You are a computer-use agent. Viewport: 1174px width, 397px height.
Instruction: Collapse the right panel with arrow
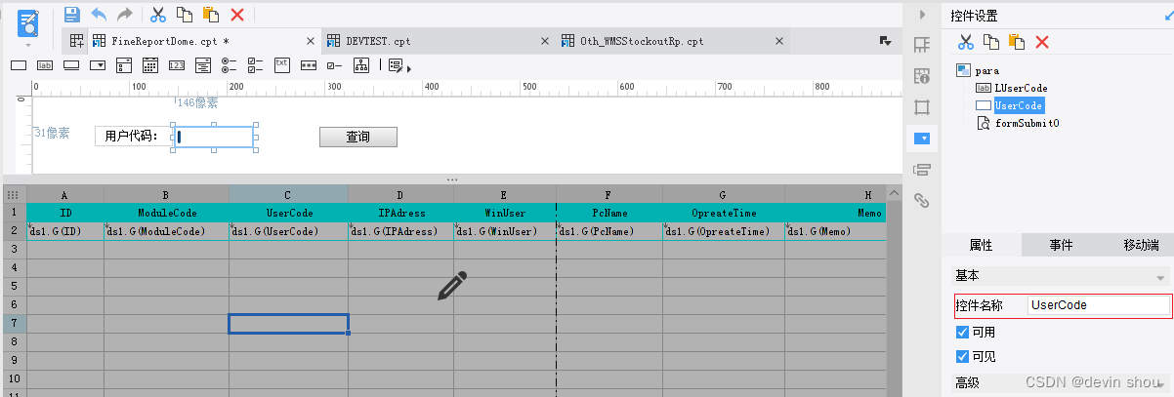921,15
